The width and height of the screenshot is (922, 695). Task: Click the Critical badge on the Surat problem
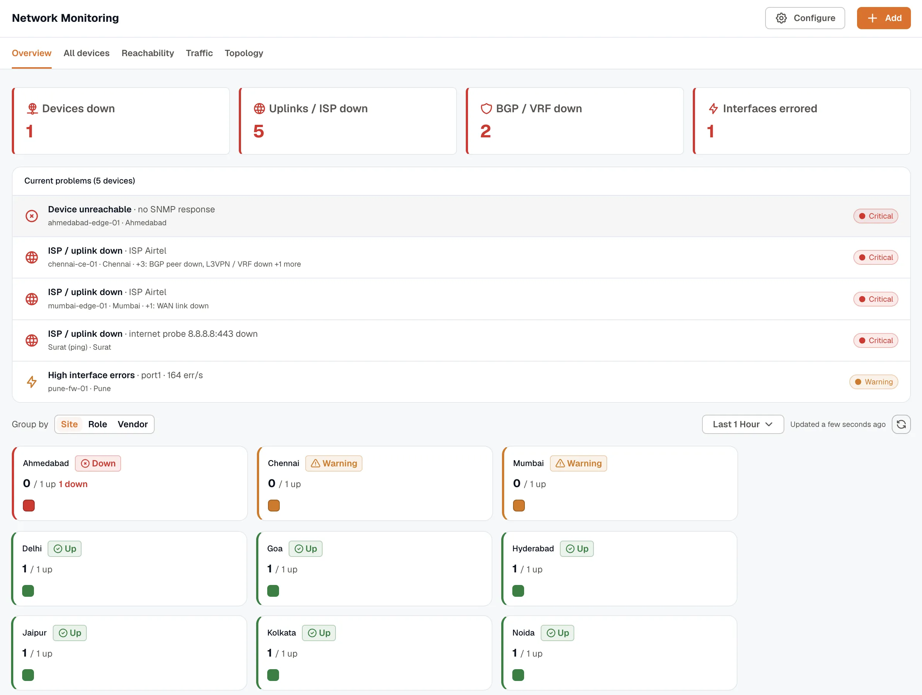[x=876, y=340]
